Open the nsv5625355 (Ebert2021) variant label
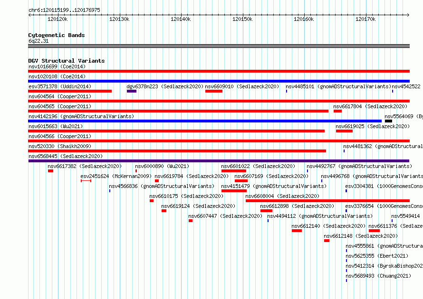 point(377,256)
